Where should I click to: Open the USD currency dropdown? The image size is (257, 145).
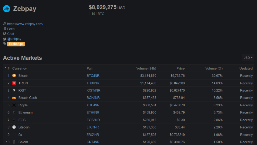click(248, 58)
